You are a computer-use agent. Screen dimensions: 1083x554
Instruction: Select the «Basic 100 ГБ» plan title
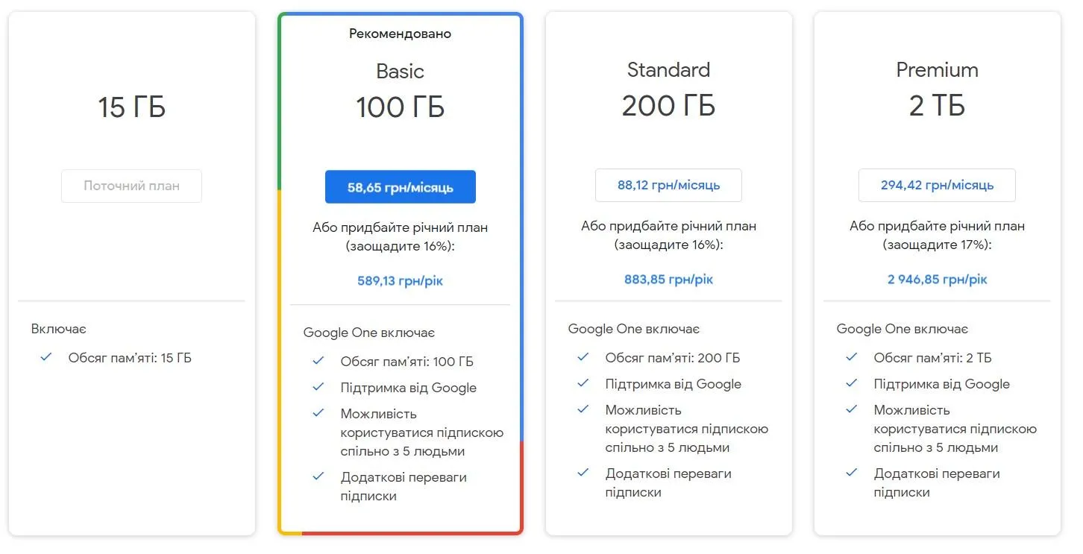click(400, 89)
